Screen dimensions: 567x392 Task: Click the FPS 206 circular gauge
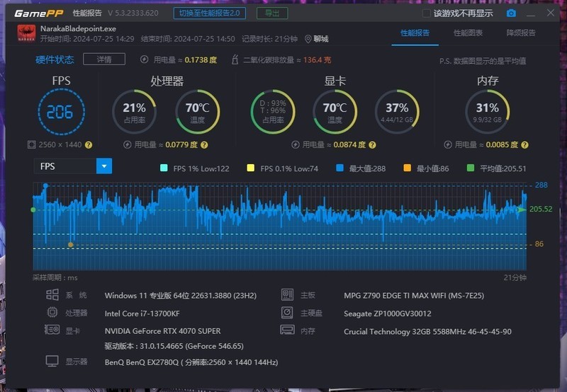(x=62, y=112)
